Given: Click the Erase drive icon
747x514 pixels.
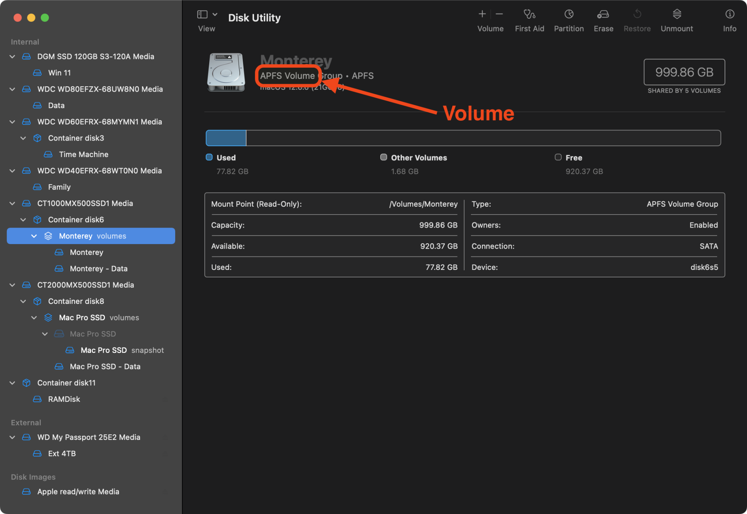Looking at the screenshot, I should 603,15.
